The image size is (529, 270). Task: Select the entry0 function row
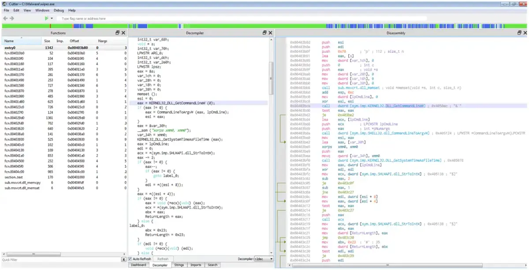pos(64,47)
